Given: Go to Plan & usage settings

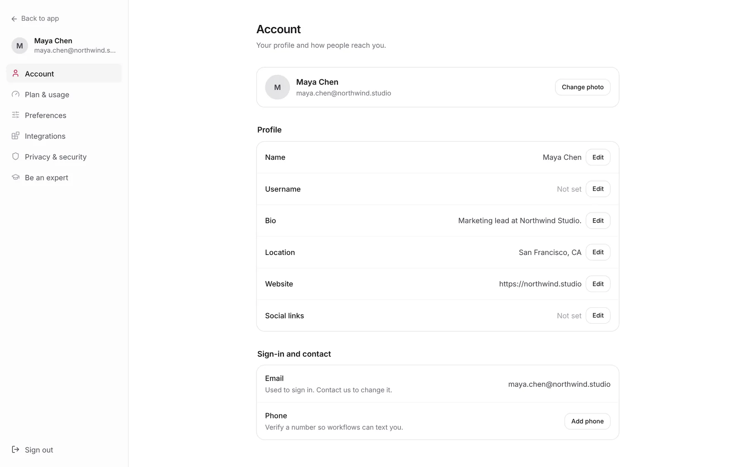Looking at the screenshot, I should (x=64, y=95).
